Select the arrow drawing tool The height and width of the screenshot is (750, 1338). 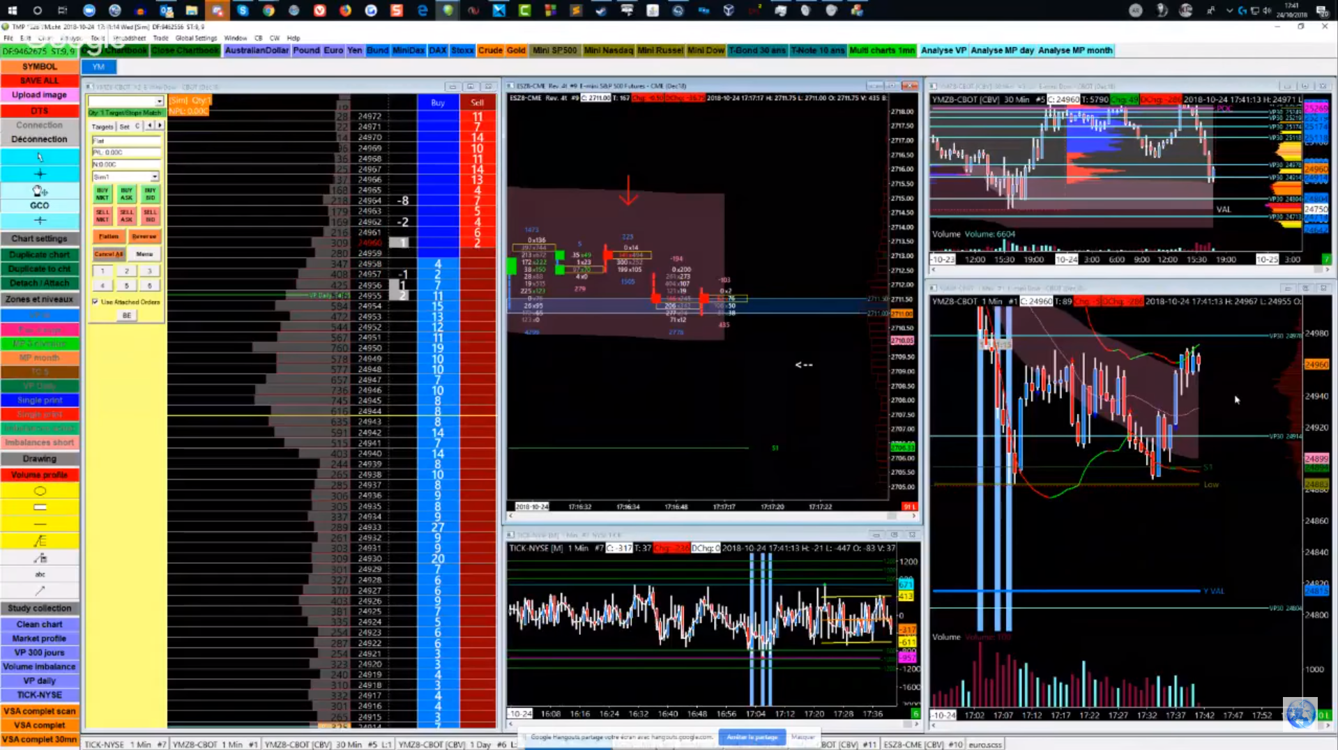(x=40, y=590)
